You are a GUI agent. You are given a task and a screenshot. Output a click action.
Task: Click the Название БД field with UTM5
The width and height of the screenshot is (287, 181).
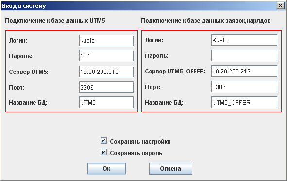click(106, 102)
